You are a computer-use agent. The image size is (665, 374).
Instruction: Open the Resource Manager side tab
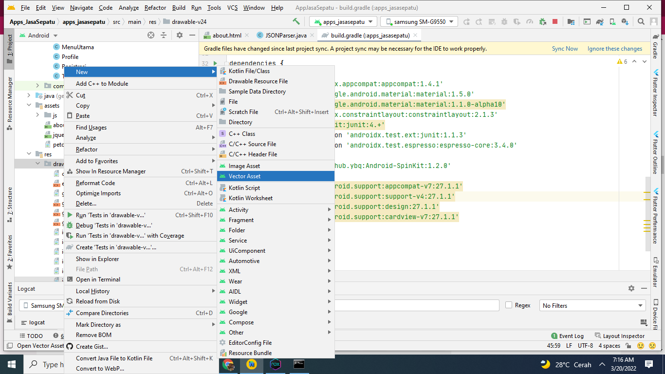[x=10, y=104]
